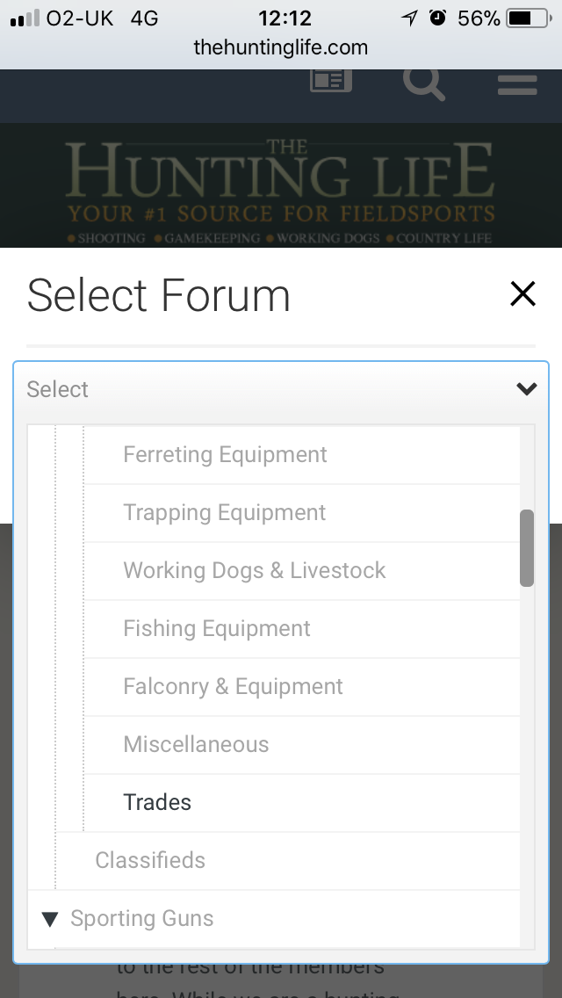Viewport: 562px width, 998px height.
Task: Select Falconry & Equipment forum
Action: (x=233, y=687)
